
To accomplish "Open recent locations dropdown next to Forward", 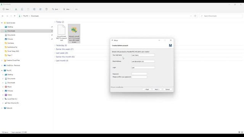I will (x=11, y=16).
